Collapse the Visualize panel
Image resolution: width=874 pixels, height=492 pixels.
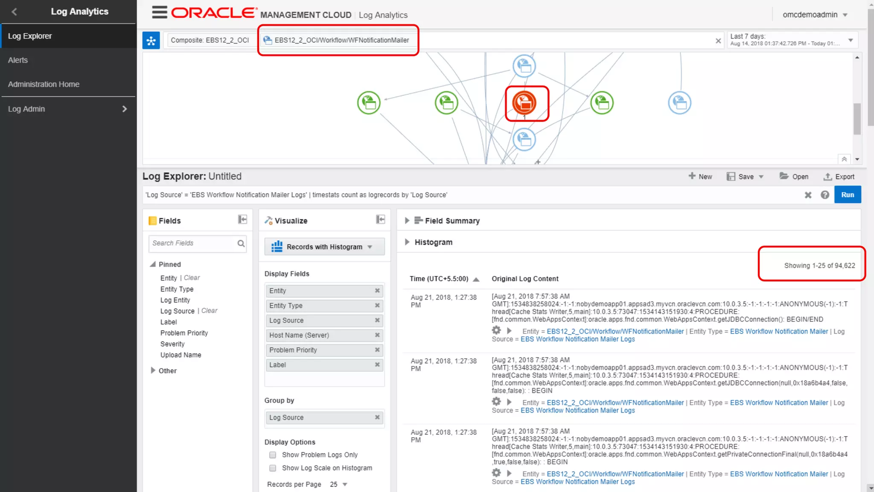click(380, 220)
